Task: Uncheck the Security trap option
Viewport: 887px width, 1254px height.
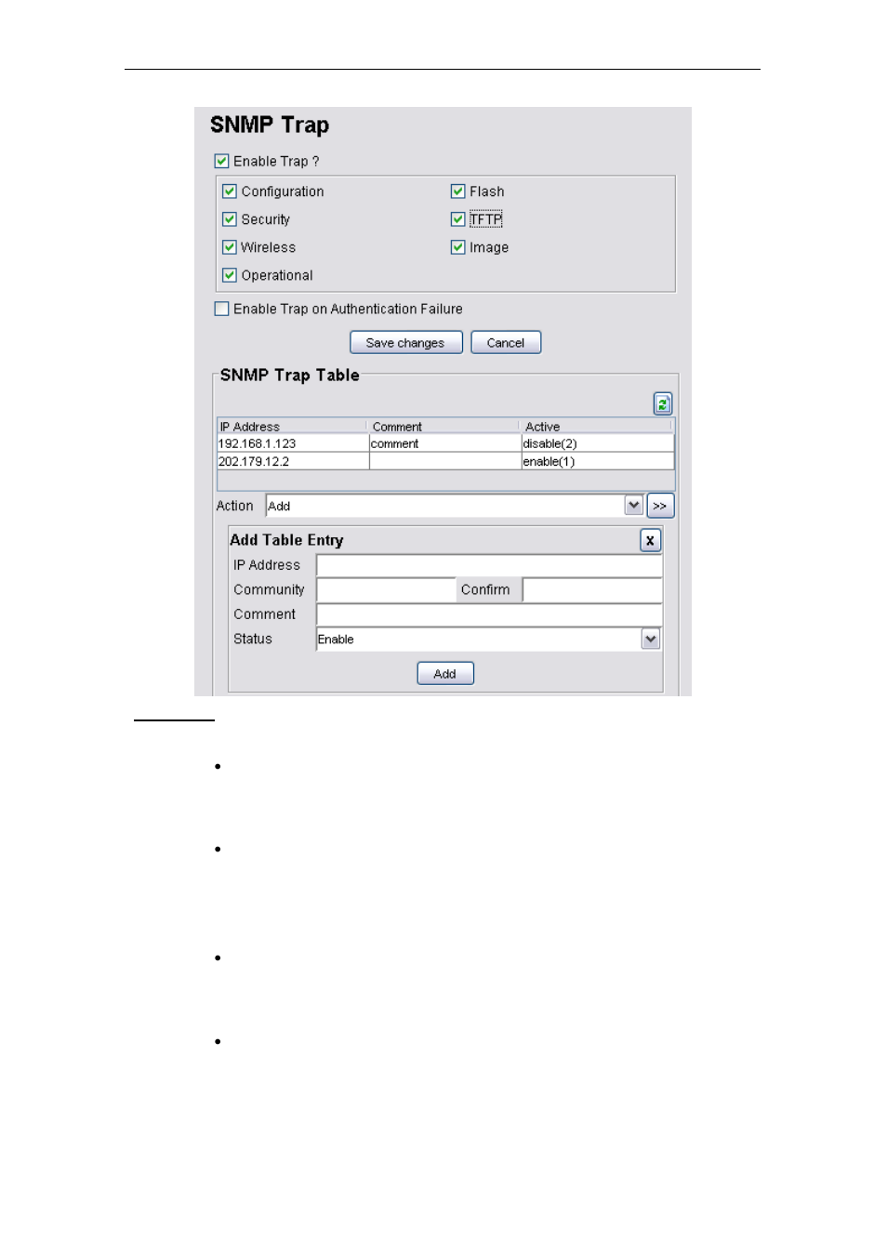Action: (230, 219)
